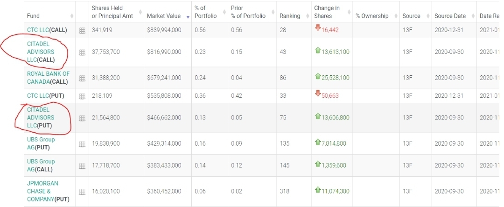
Task: Open ROYAL BANK OF CANADA(CALL) fund link
Action: coord(48,78)
